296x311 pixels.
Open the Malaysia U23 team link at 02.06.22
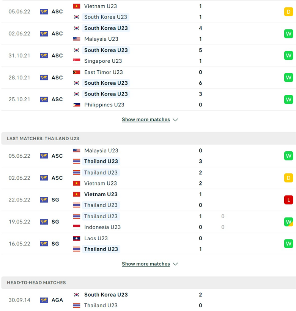[101, 39]
